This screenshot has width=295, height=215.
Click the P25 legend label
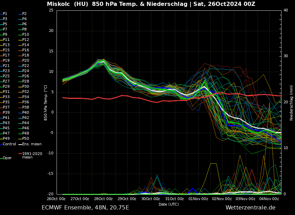click(x=6, y=76)
